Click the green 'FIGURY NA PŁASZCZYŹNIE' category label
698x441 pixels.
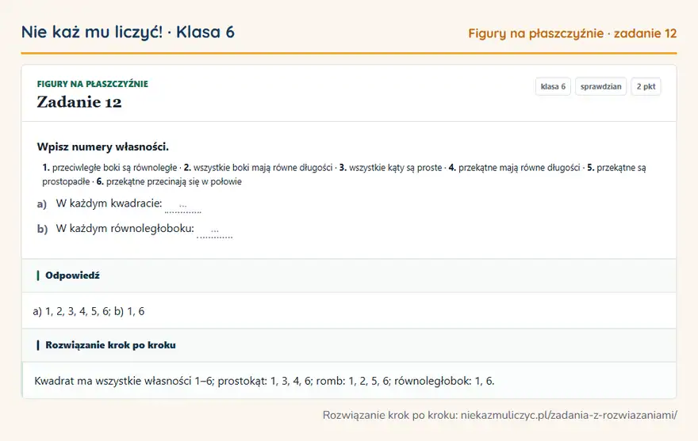(93, 84)
